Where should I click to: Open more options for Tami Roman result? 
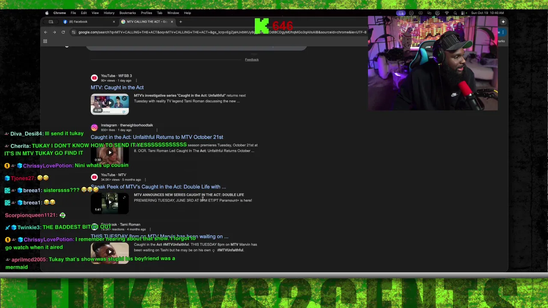click(x=150, y=229)
